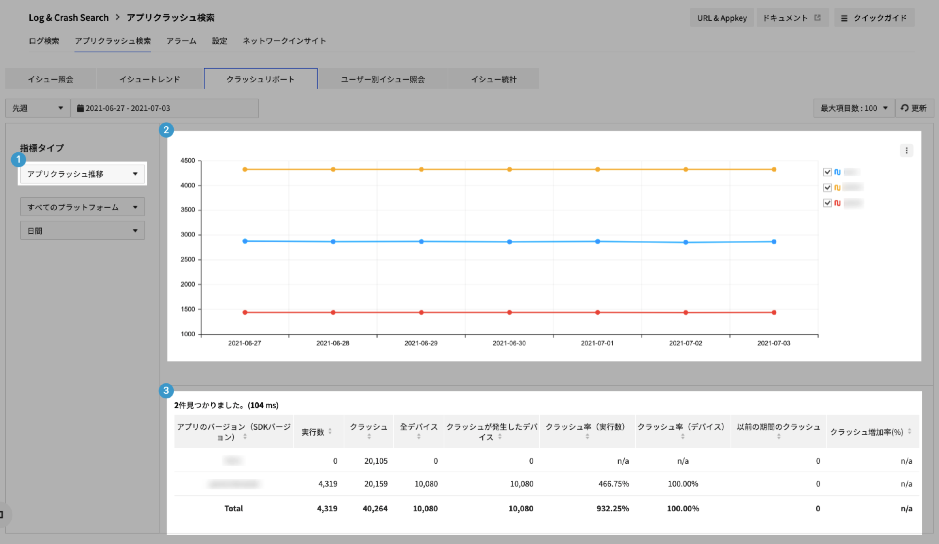Screen dimensions: 939x544
Task: Click the 2021-06-27 - 2021-07-03 date range field
Action: pyautogui.click(x=164, y=108)
